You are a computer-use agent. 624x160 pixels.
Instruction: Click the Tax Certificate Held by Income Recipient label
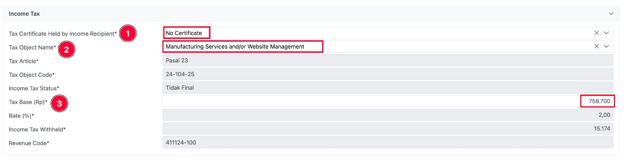tap(62, 34)
